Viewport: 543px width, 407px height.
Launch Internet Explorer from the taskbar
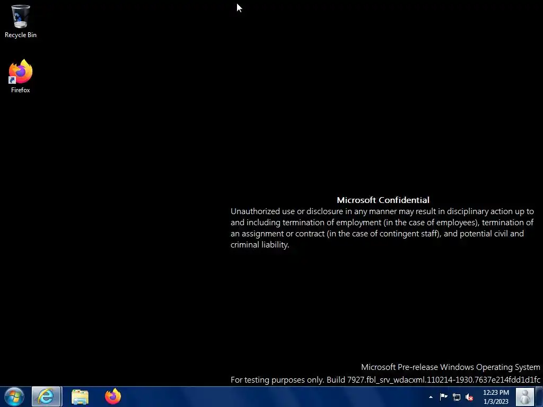coord(46,396)
